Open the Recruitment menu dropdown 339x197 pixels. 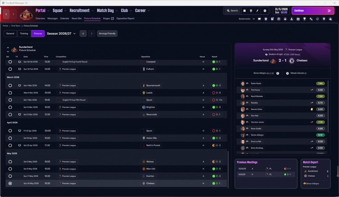click(x=93, y=11)
